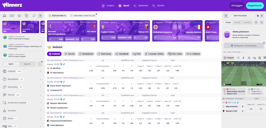Show live events via LIVE icon
The width and height of the screenshot is (266, 128).
(x=12, y=16)
